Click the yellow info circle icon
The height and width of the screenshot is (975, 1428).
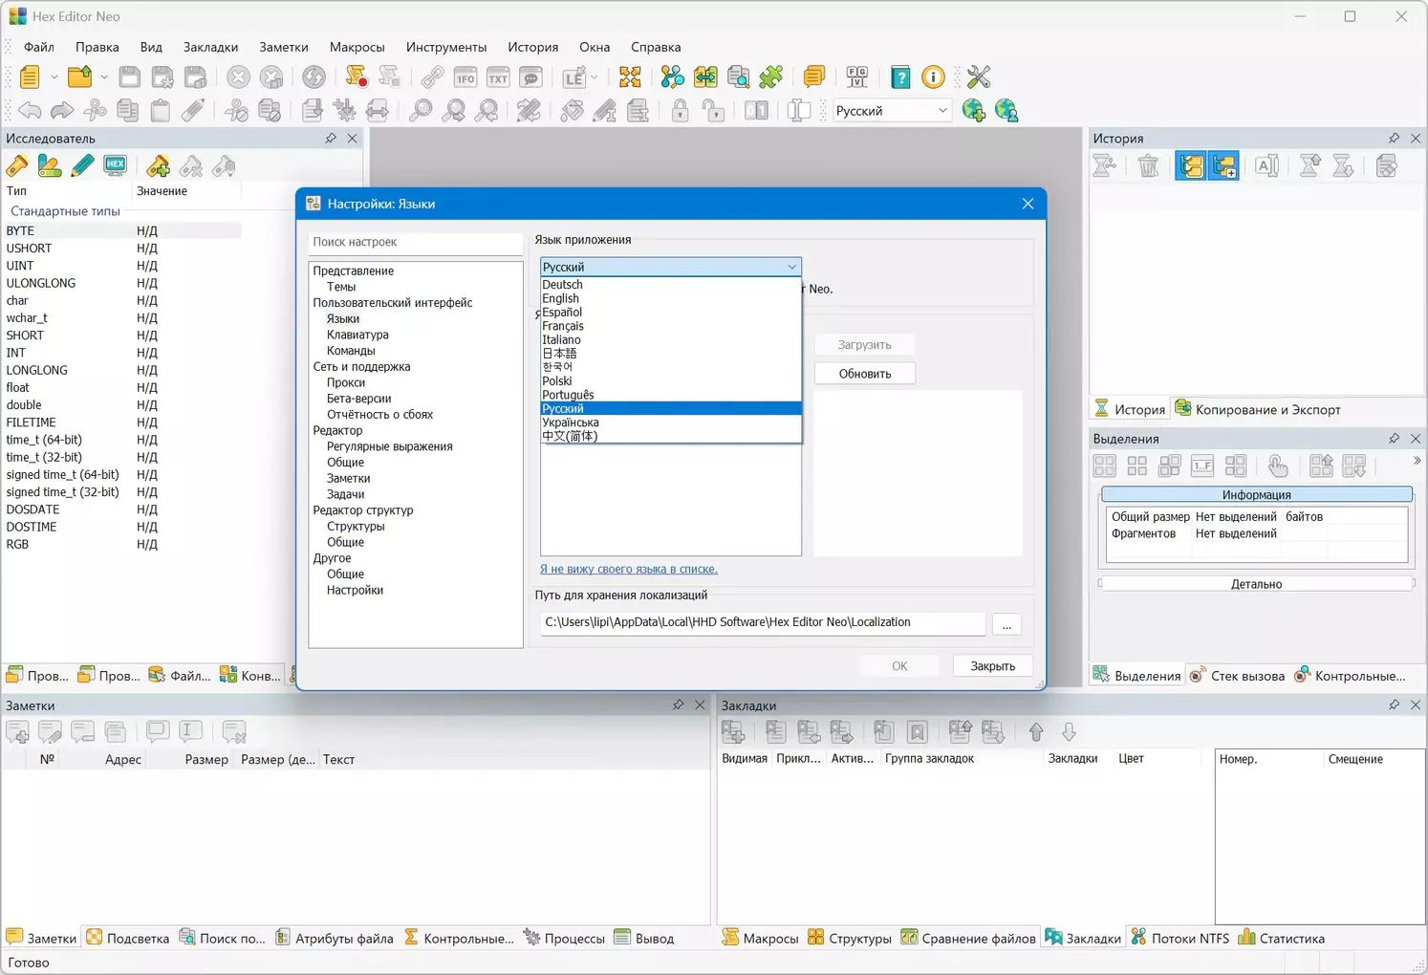click(x=933, y=77)
